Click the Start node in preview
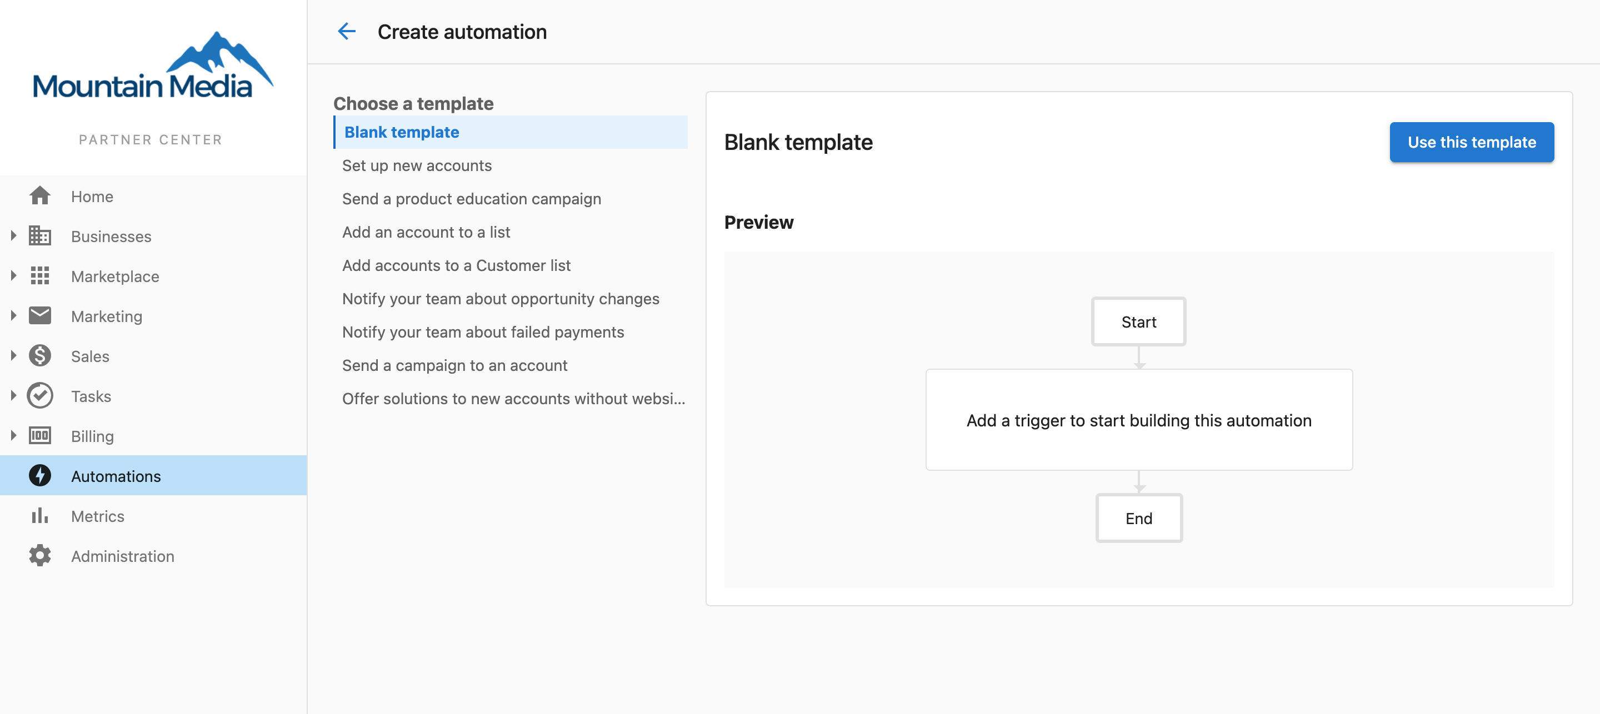The image size is (1600, 714). click(x=1138, y=321)
